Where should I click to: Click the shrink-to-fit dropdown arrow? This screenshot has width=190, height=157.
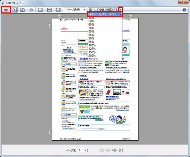pos(121,10)
